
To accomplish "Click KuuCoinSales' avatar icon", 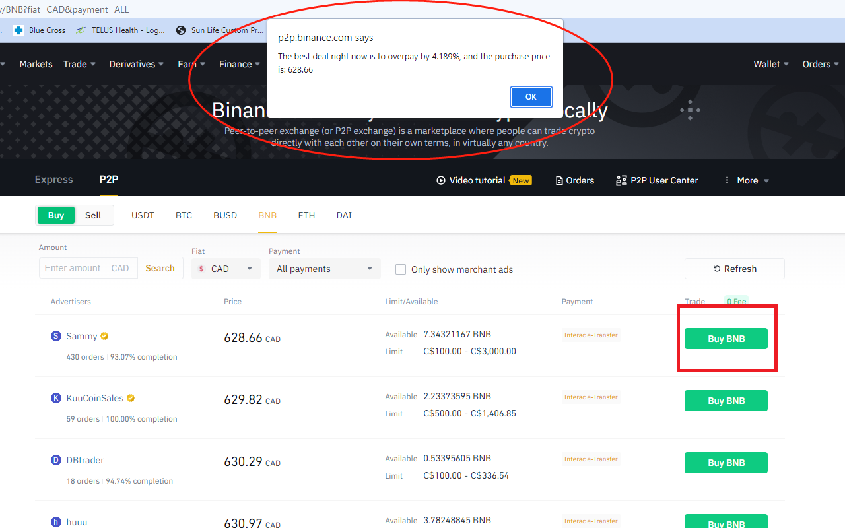I will click(55, 398).
